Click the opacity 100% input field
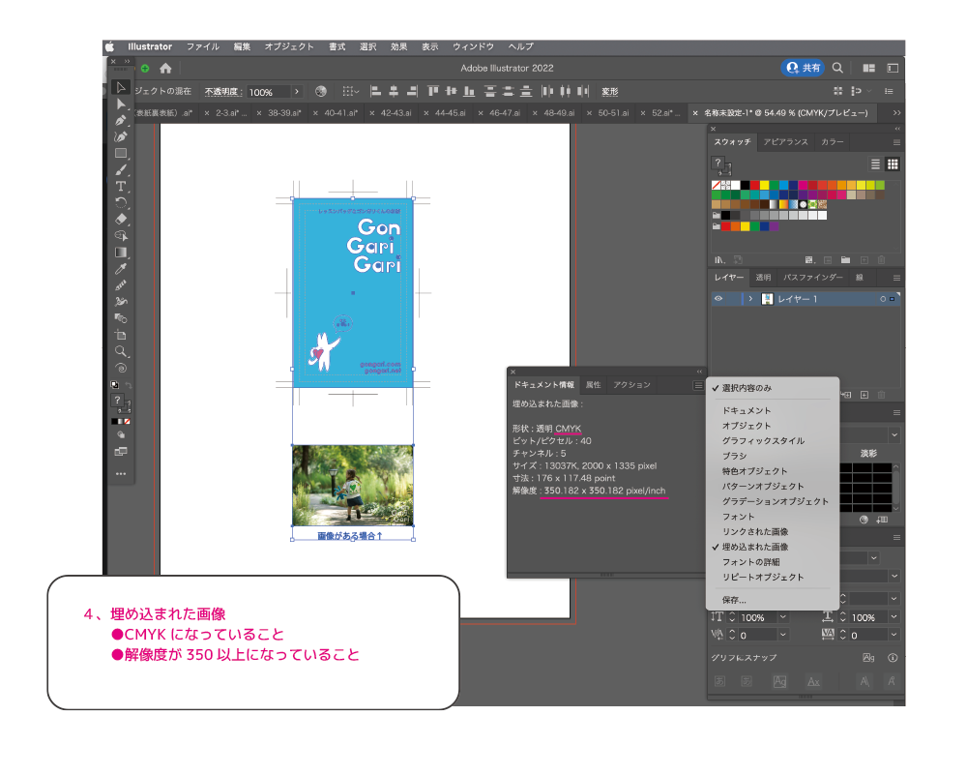Viewport: 967px width, 775px height. click(268, 92)
